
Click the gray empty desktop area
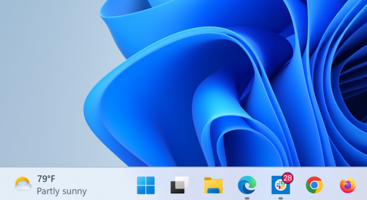pos(40,75)
